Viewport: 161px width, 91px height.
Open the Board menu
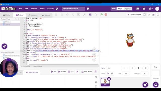pos(42,9)
